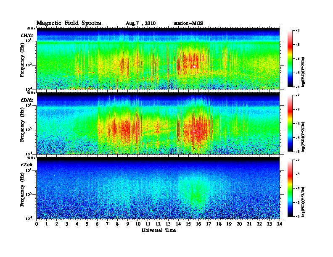Click the -6 tick on the dZ/dt color bar
Screen dimensions: 333x257
[298, 216]
